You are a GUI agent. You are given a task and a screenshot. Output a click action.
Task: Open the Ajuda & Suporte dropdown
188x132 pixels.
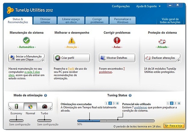pyautogui.click(x=149, y=6)
